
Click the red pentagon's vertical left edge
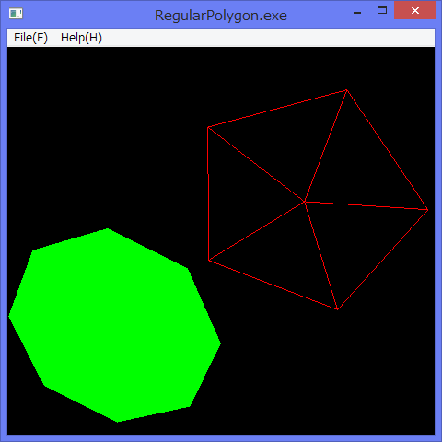[208, 193]
